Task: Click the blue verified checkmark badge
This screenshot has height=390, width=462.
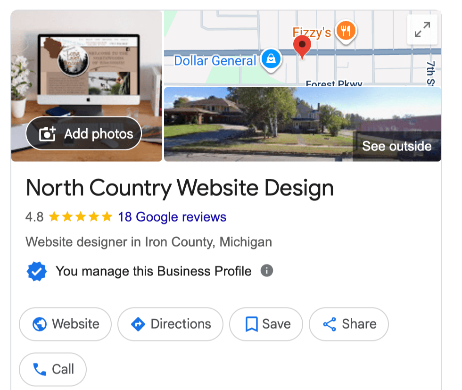Action: [x=37, y=271]
